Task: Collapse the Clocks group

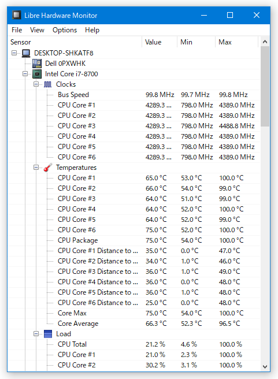Action: tap(36, 84)
